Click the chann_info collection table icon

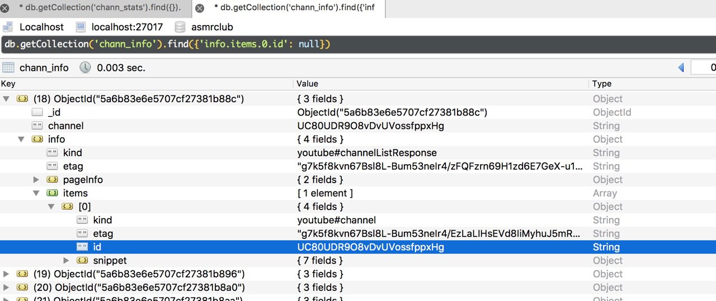pos(8,68)
